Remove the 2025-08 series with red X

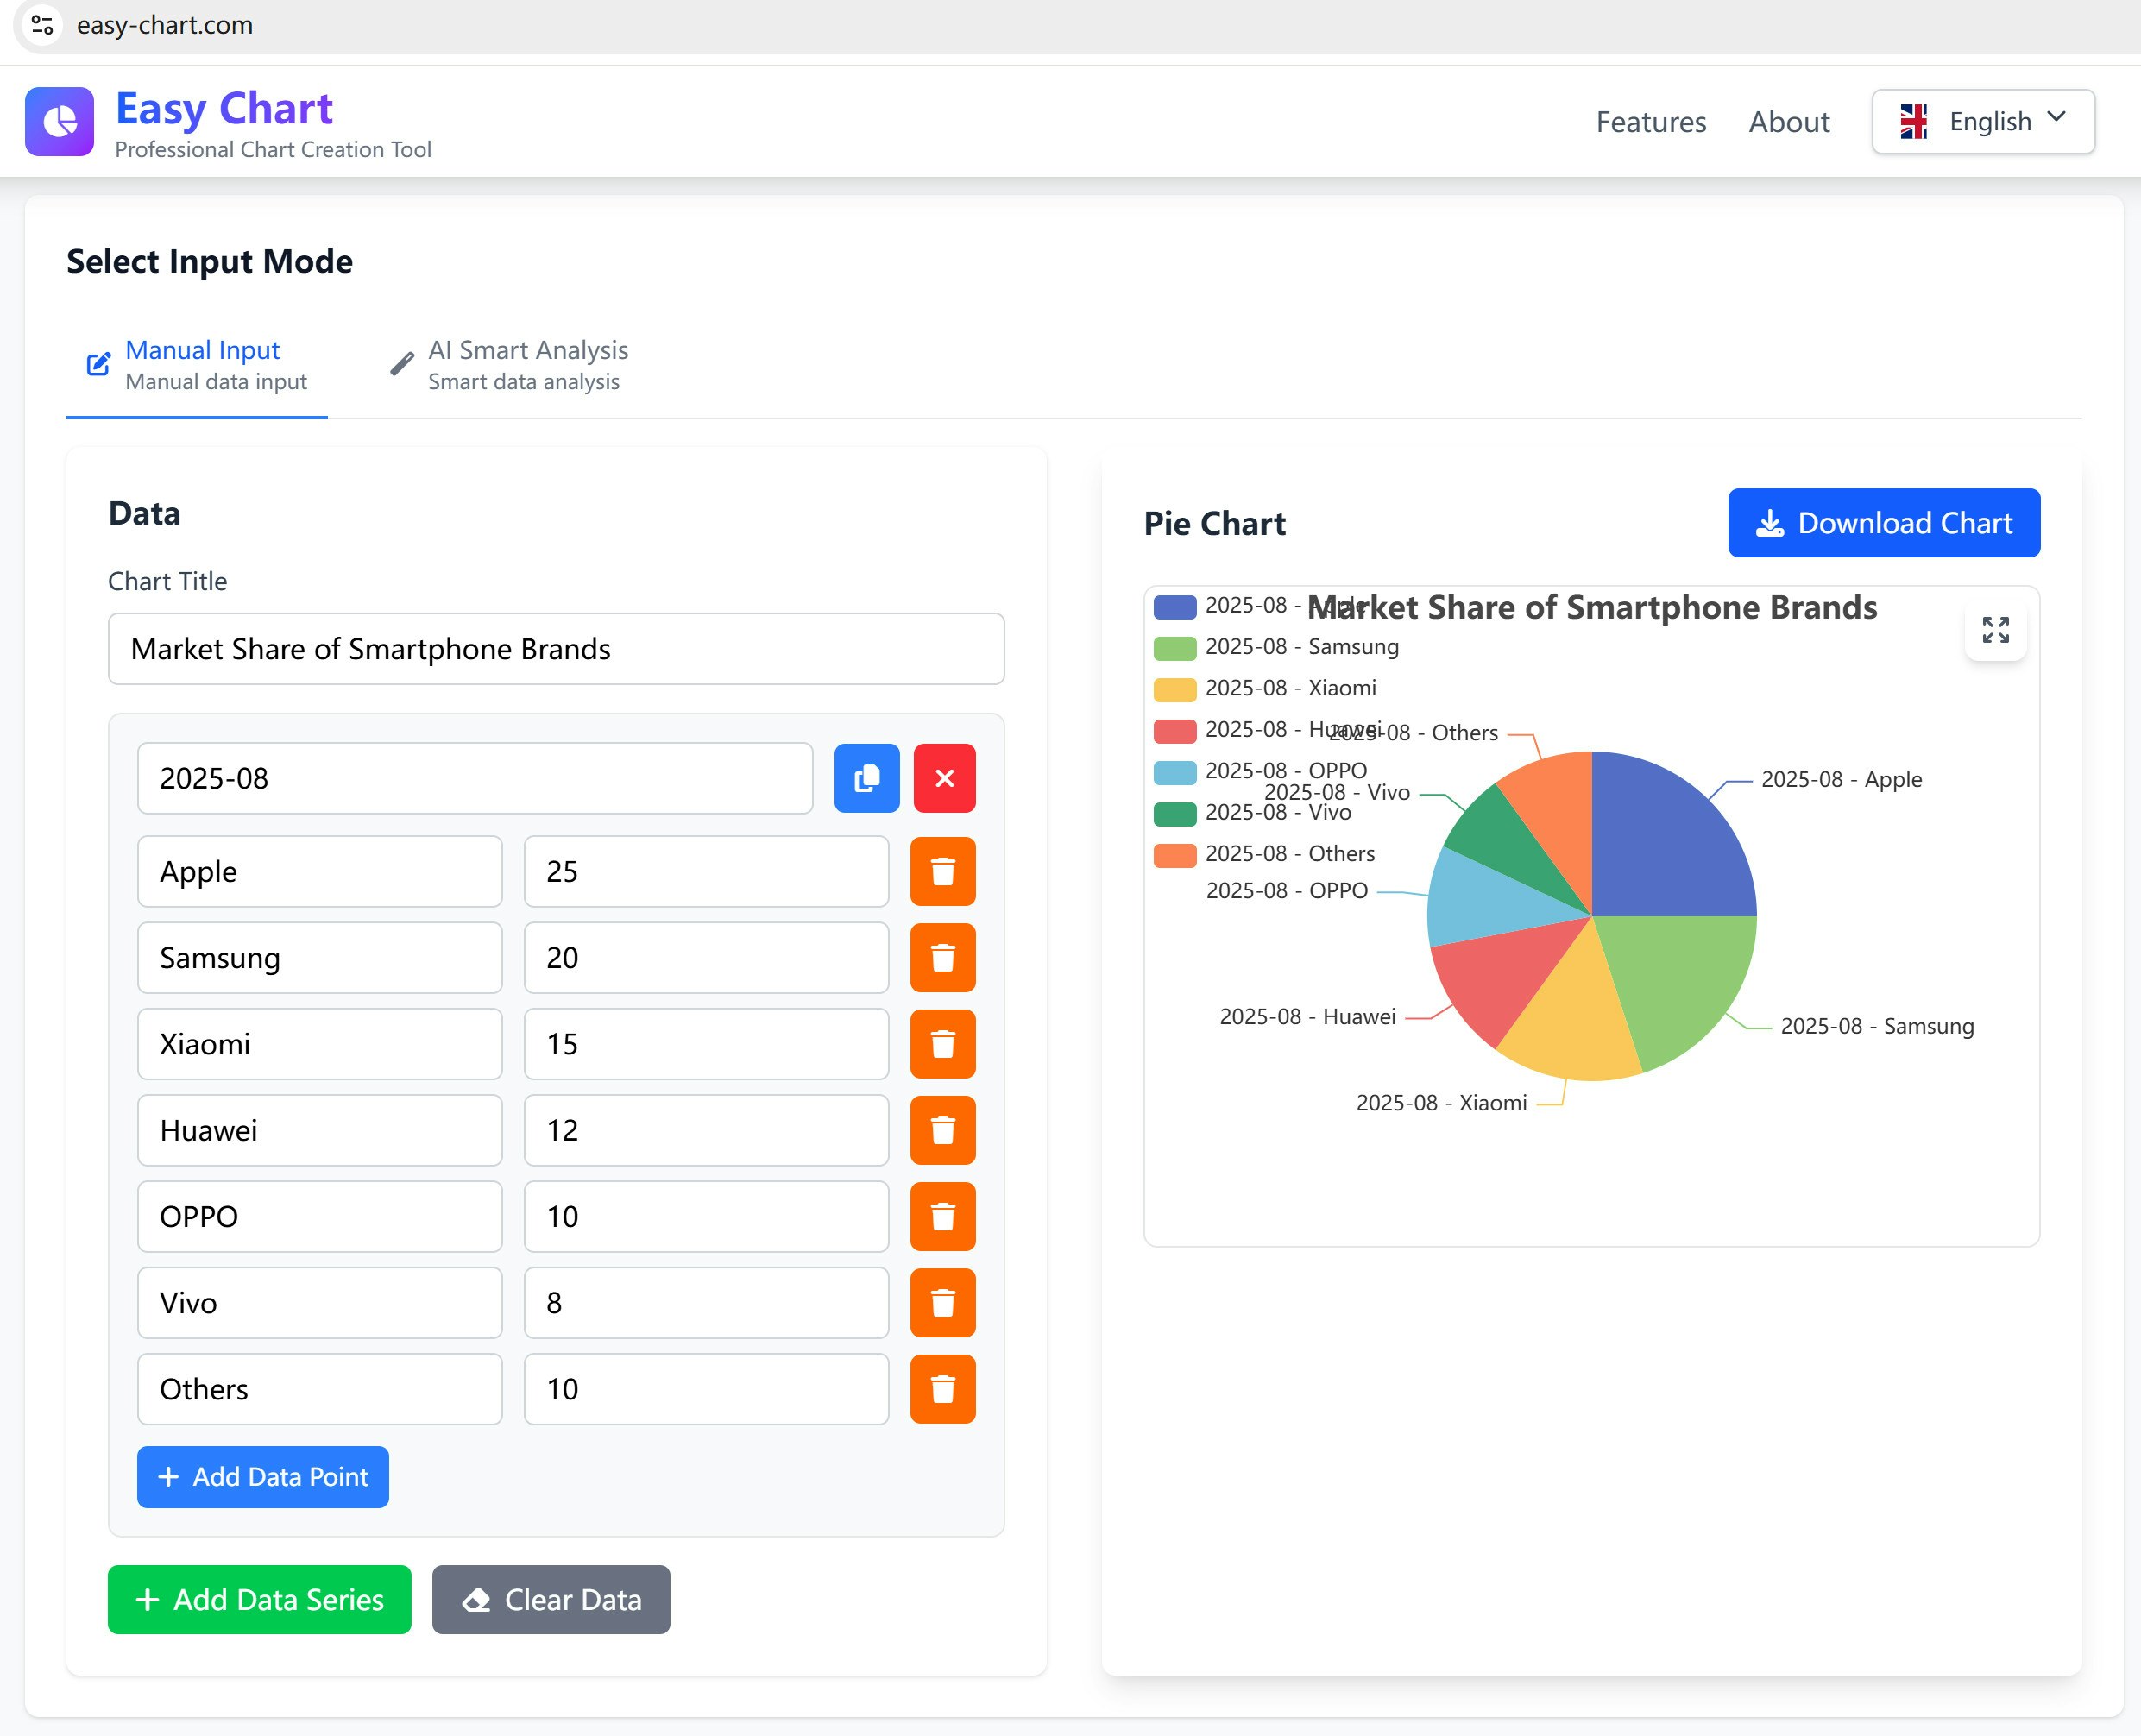pyautogui.click(x=944, y=778)
